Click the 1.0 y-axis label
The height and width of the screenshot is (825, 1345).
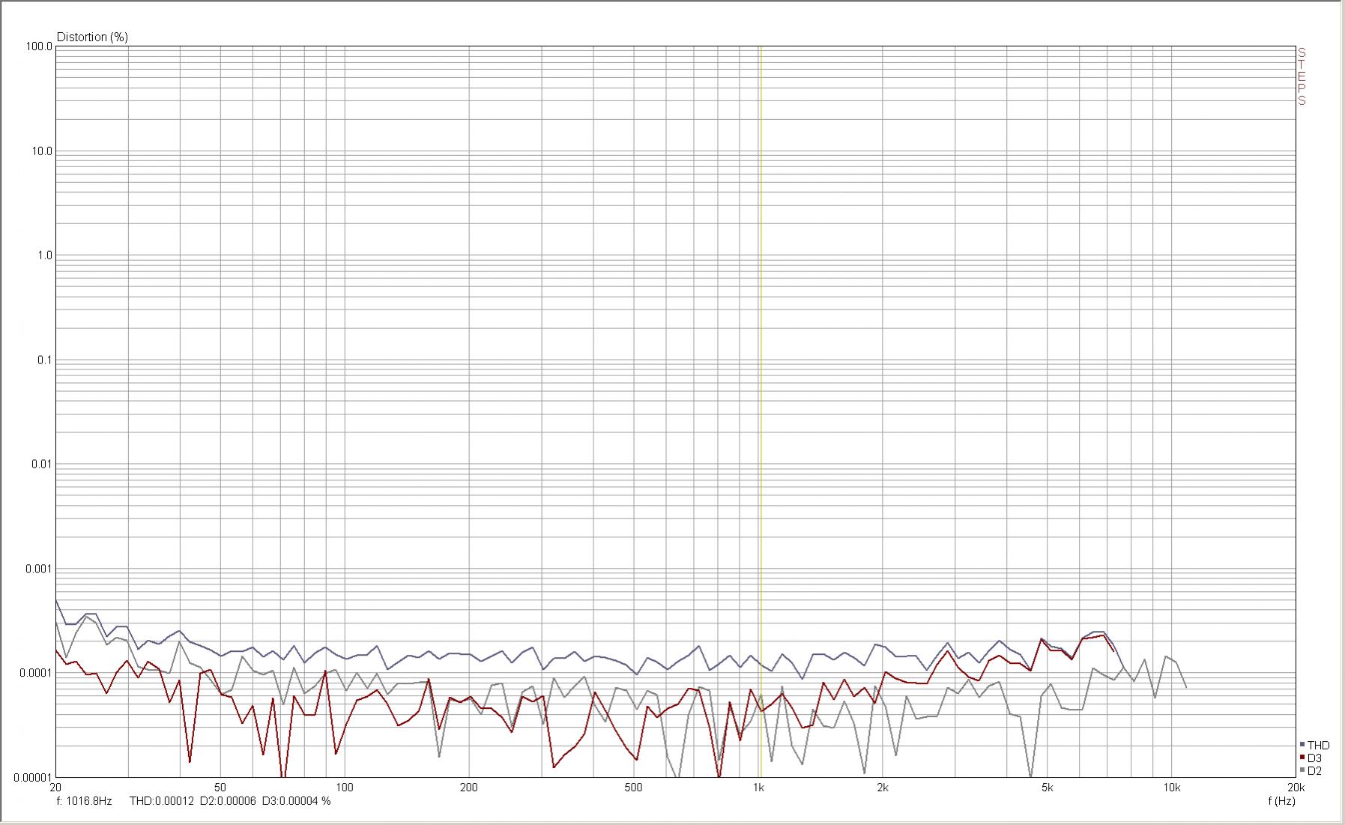[x=44, y=256]
